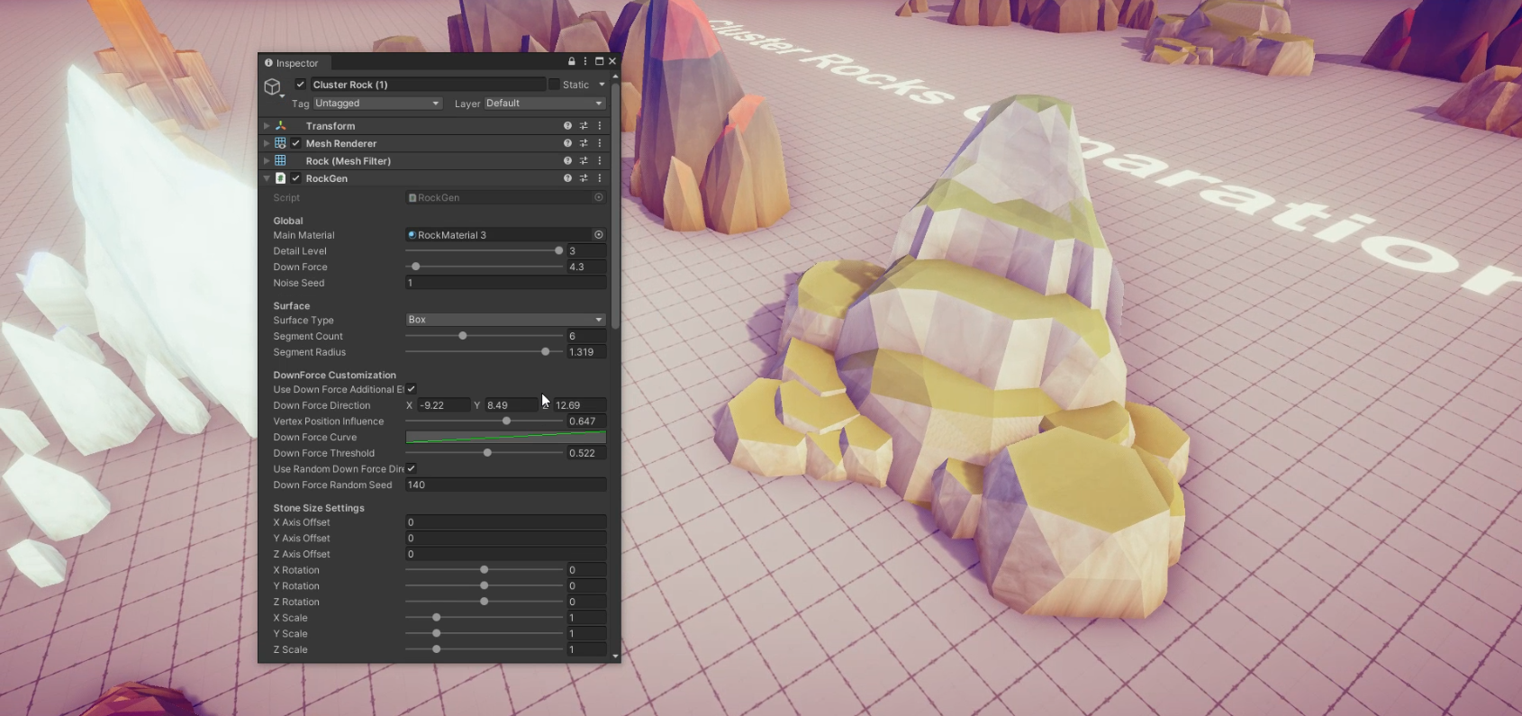Click the Mesh Filter component icon
The height and width of the screenshot is (716, 1522).
[280, 161]
